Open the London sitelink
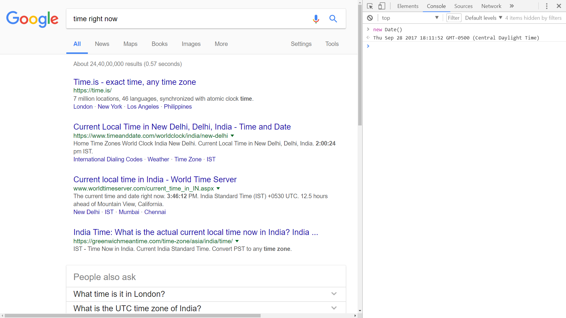Viewport: 566px width, 318px height. [x=83, y=107]
